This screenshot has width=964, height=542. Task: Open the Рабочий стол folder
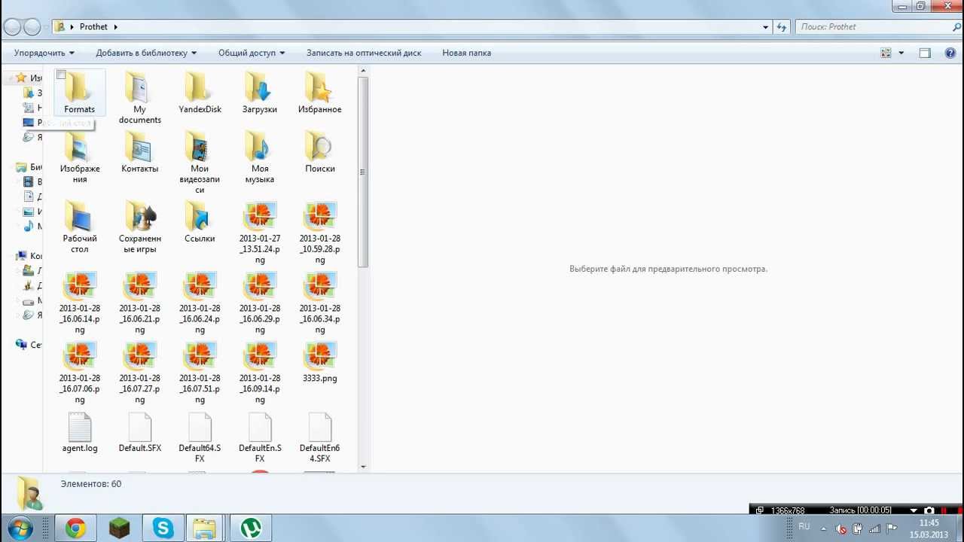(79, 227)
